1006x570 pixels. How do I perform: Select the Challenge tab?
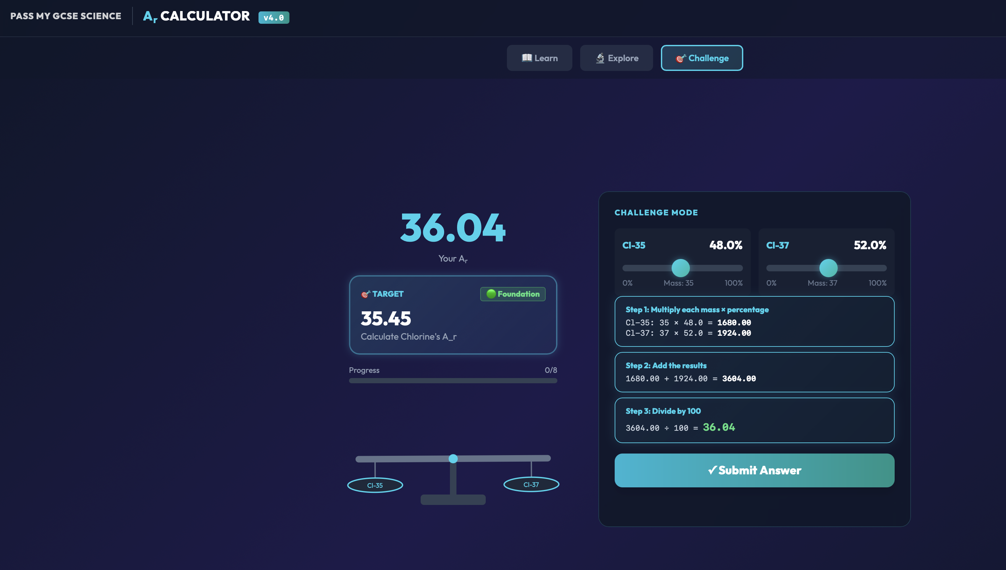702,58
